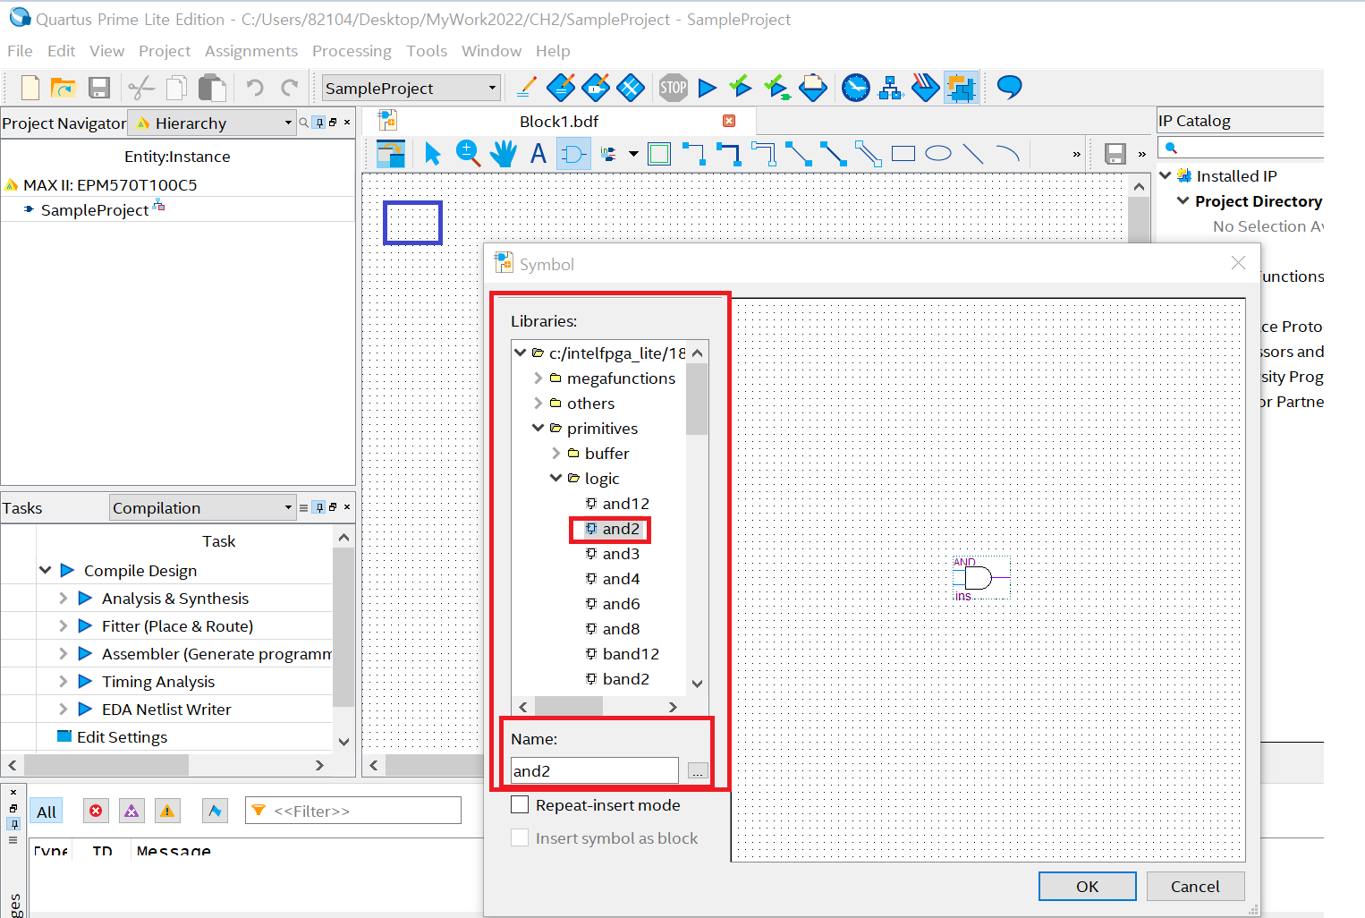The image size is (1365, 918).
Task: Click the messages Filter input field
Action: pos(353,811)
